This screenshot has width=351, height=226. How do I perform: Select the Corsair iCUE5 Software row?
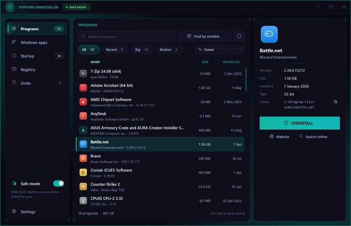160,172
